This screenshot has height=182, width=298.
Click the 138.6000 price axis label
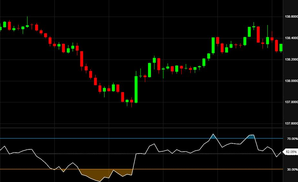pos(292,17)
